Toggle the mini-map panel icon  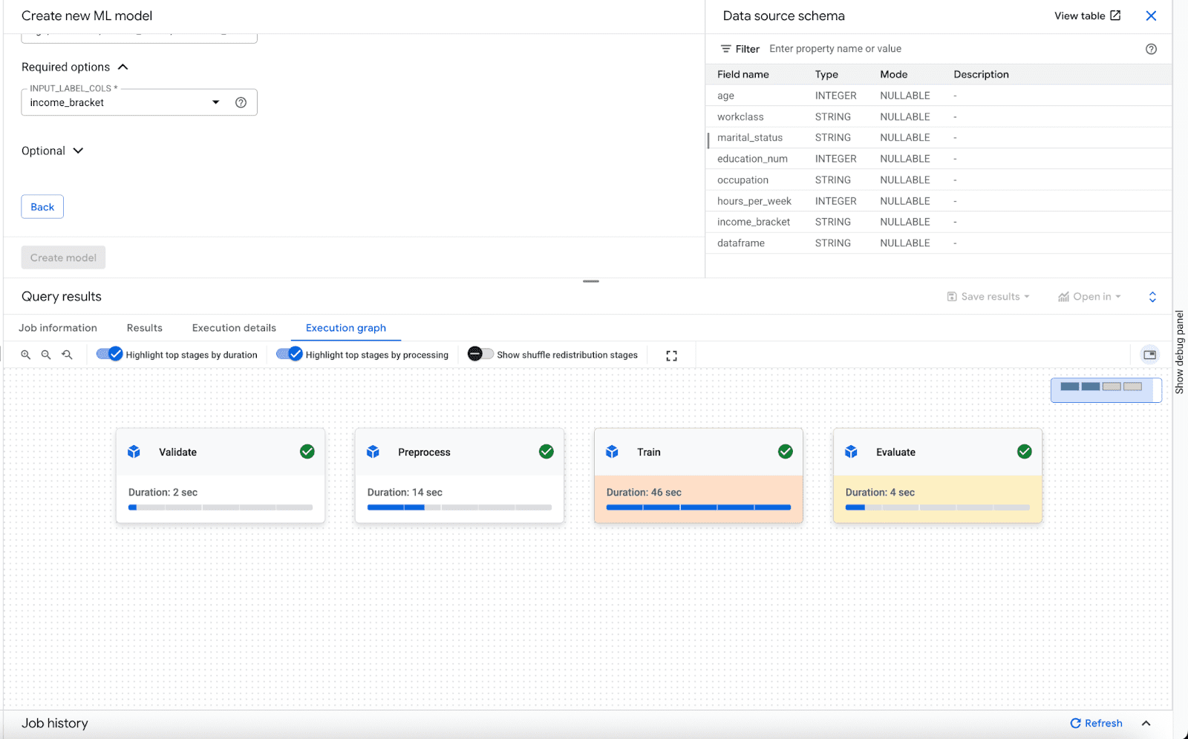pos(1149,355)
